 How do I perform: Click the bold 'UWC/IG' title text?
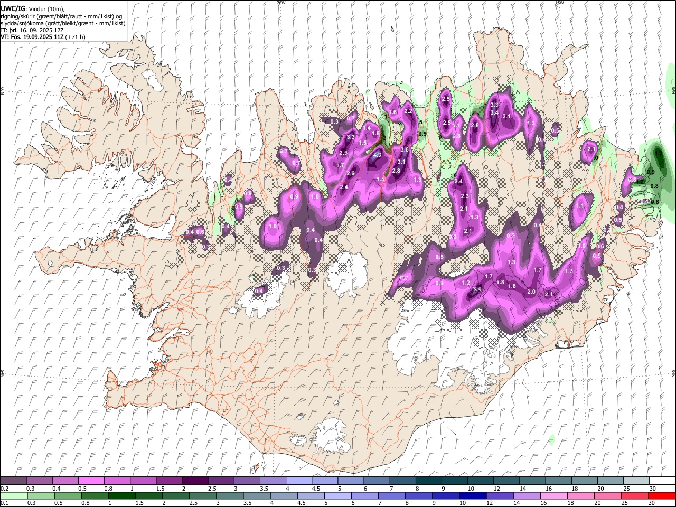[12, 8]
